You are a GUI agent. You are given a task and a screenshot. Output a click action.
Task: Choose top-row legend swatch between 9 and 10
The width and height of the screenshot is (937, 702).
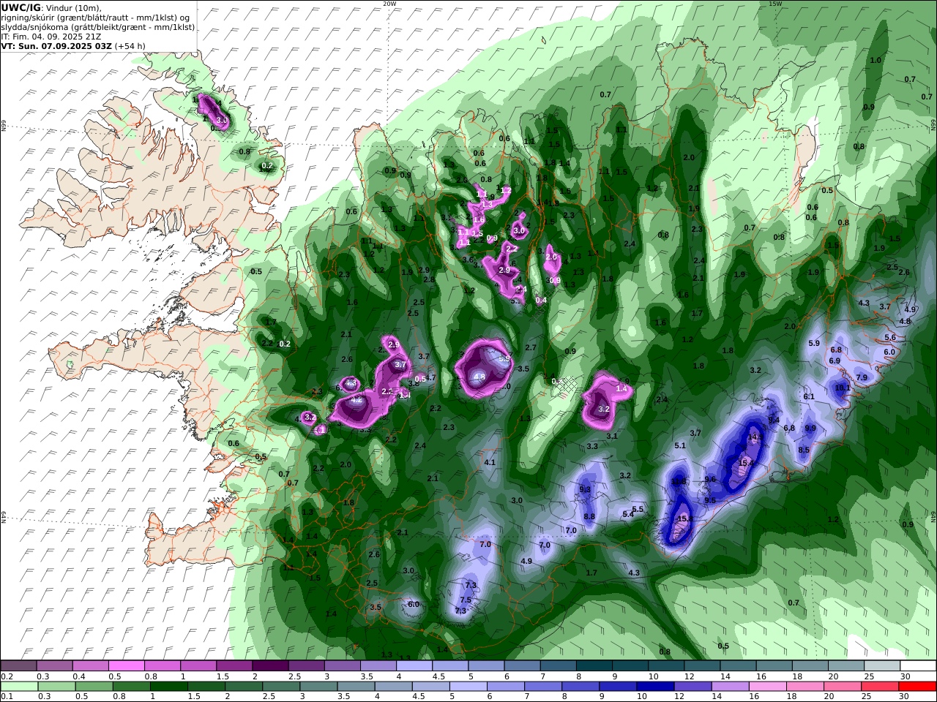coord(630,665)
